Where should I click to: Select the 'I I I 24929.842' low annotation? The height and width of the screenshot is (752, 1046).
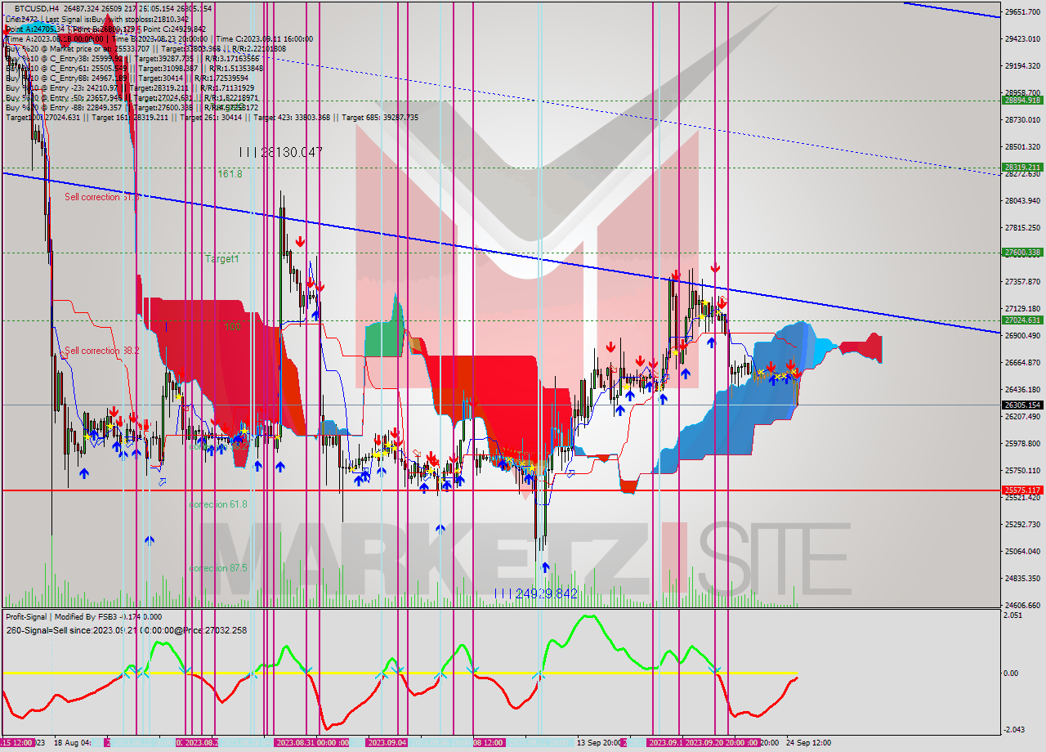tap(535, 594)
